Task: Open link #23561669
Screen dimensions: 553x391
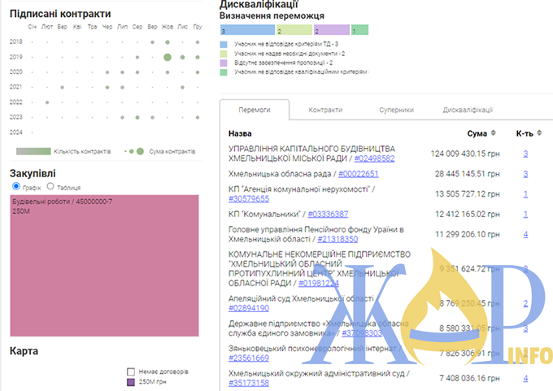Action: point(249,358)
